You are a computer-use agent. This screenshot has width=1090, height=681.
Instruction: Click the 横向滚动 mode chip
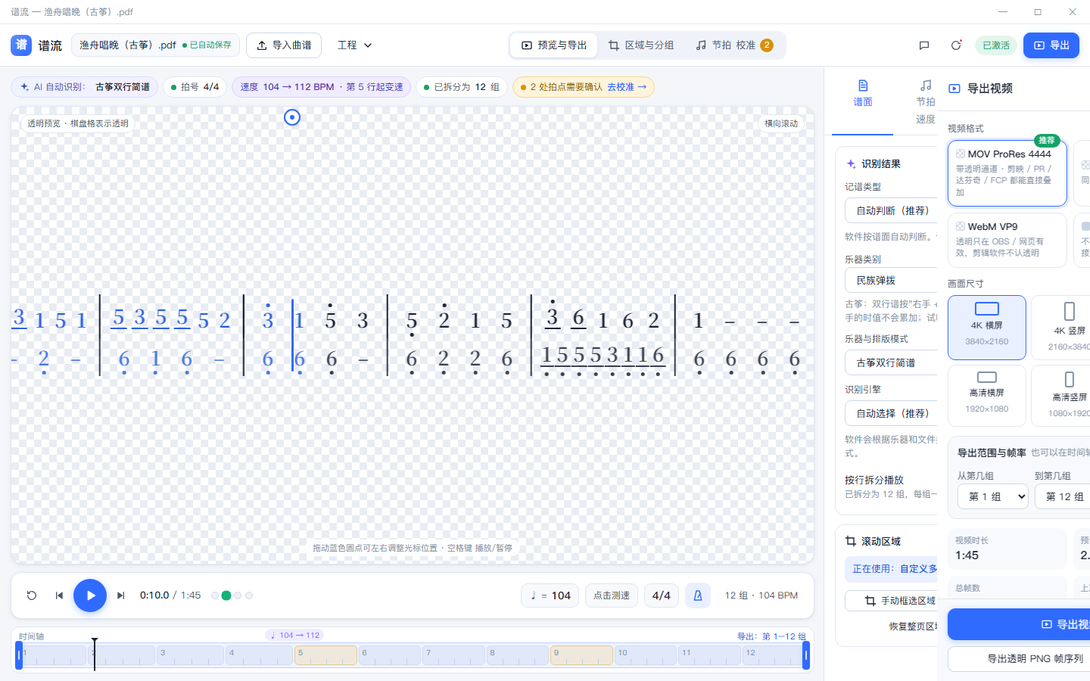(x=781, y=123)
